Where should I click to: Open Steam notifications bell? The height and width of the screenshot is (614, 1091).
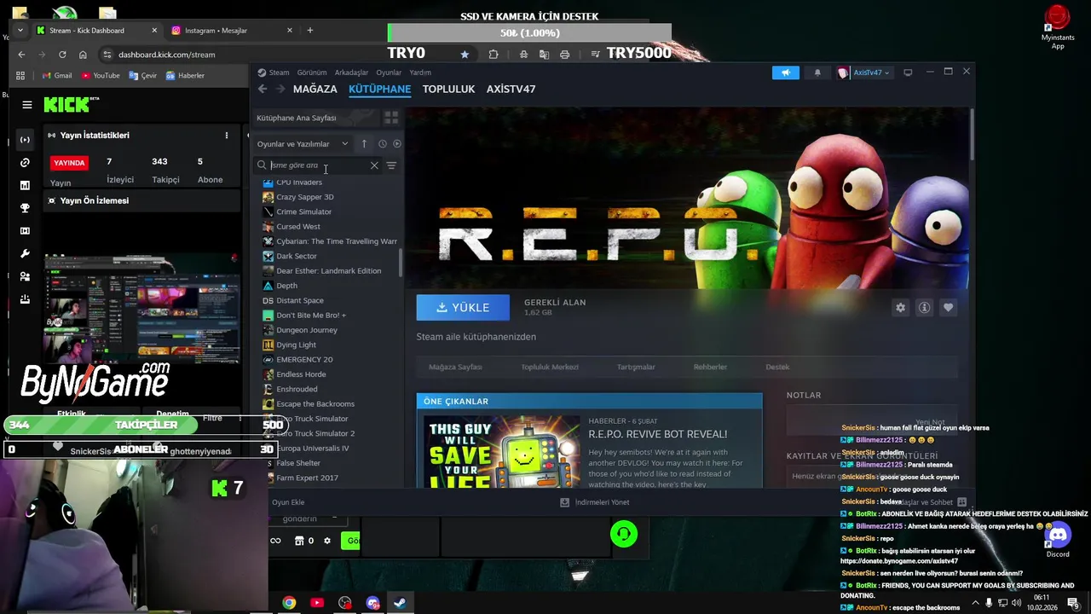pyautogui.click(x=817, y=72)
